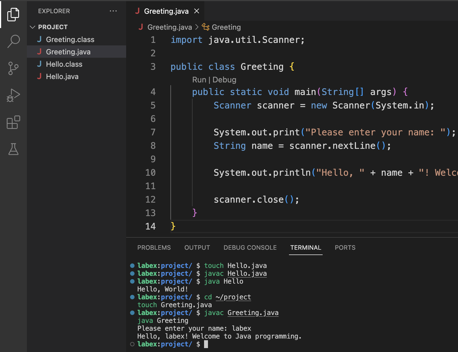
Task: Follow the Greeting.java link in the terminal
Action: tap(253, 312)
